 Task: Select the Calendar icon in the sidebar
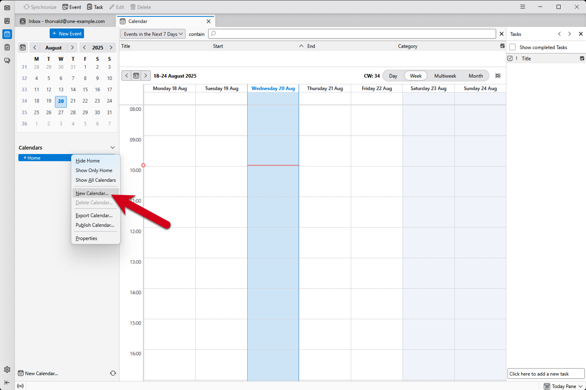pos(7,34)
